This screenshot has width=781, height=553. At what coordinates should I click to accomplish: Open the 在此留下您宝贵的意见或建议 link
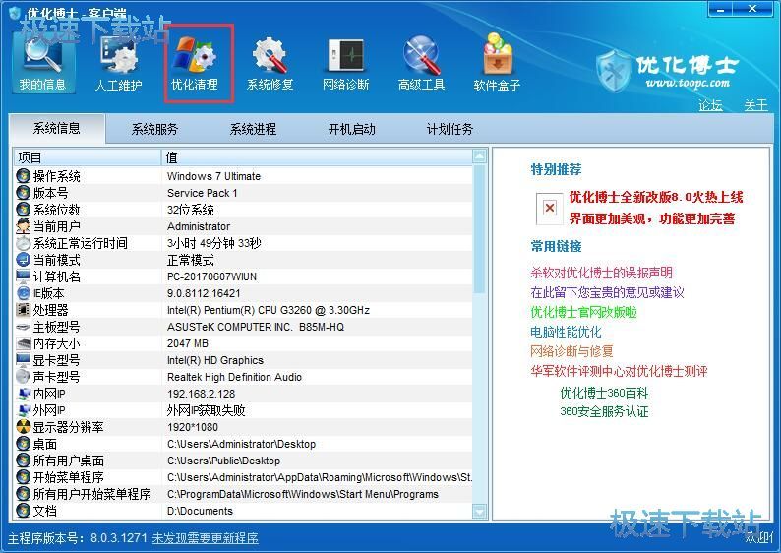point(607,292)
